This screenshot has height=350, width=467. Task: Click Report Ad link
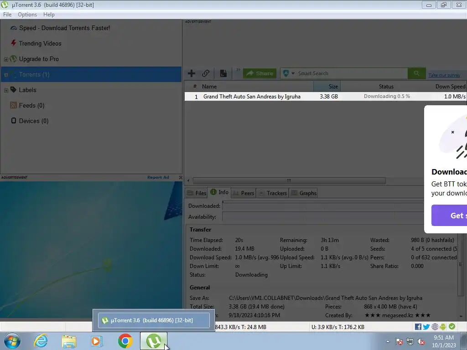(x=158, y=177)
